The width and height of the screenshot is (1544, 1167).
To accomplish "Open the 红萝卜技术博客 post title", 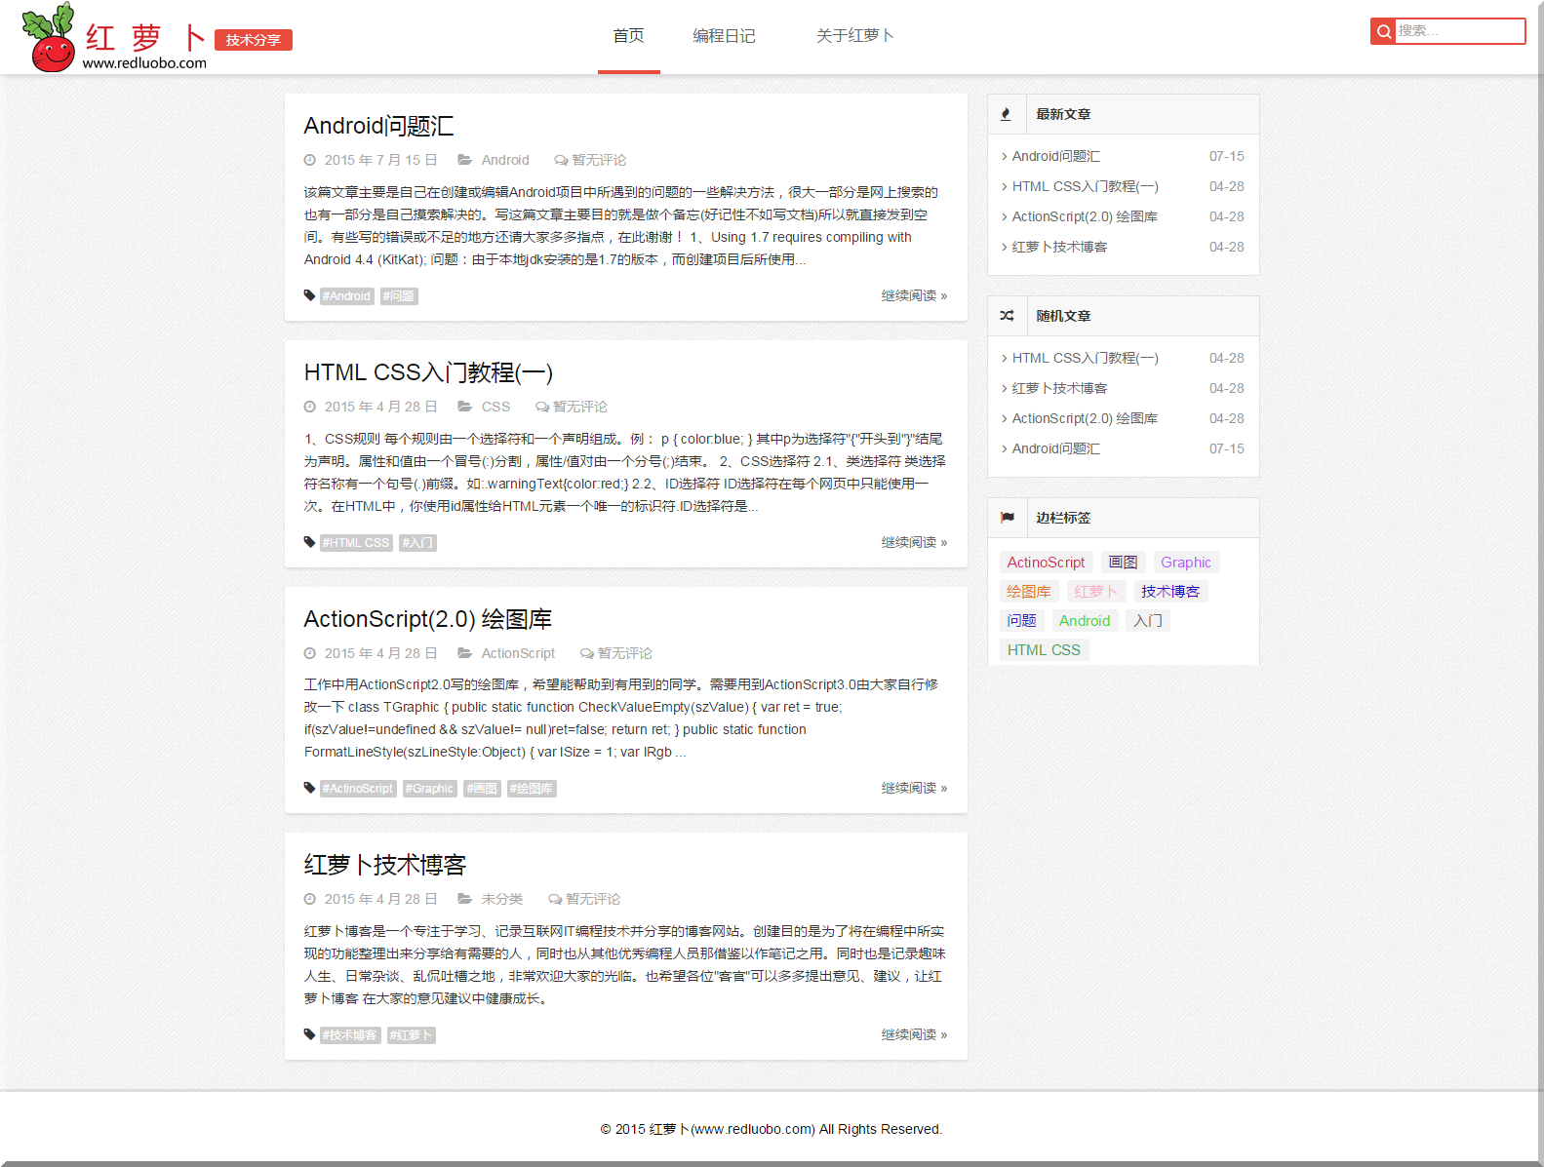I will (x=384, y=865).
